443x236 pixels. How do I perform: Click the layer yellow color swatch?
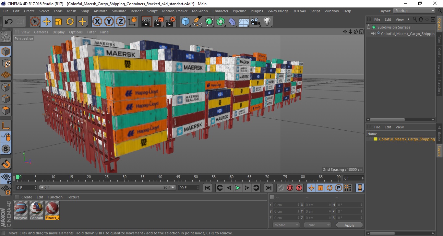pyautogui.click(x=376, y=139)
